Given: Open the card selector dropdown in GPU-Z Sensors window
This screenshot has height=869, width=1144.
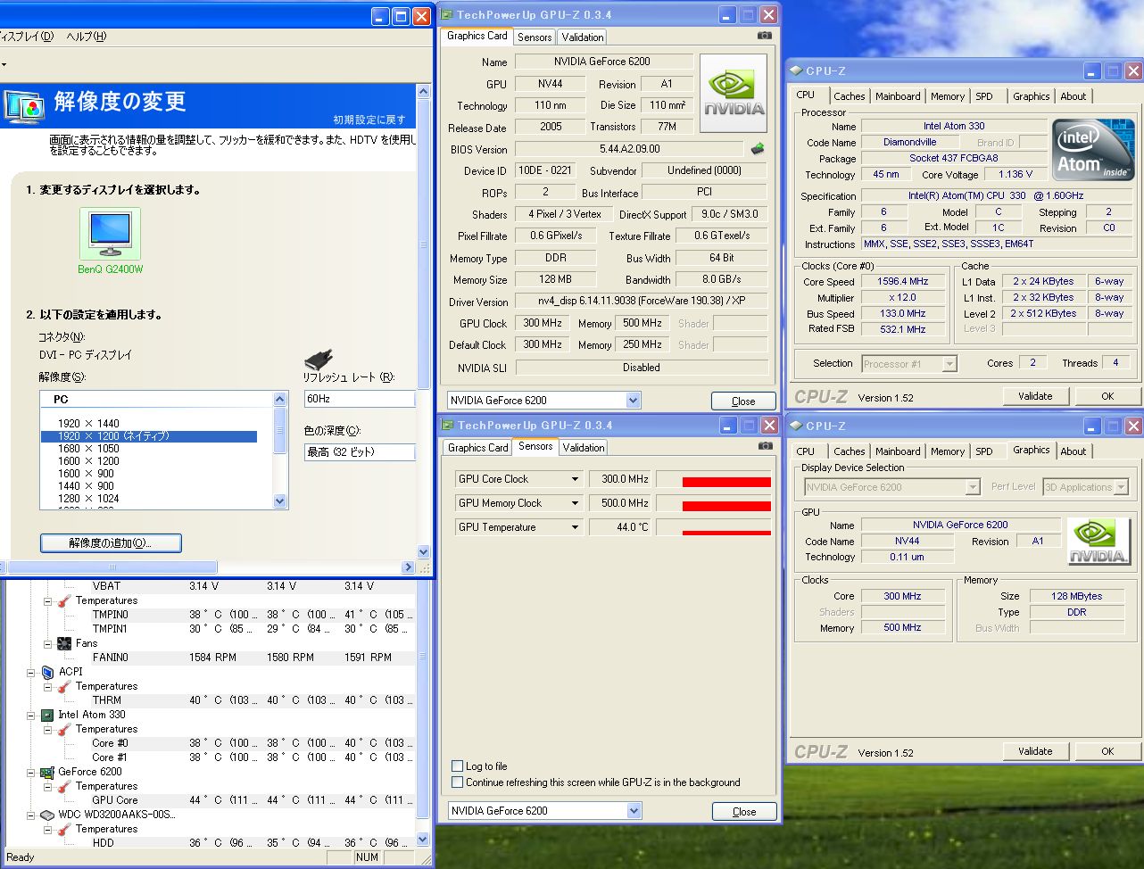Looking at the screenshot, I should pos(634,811).
